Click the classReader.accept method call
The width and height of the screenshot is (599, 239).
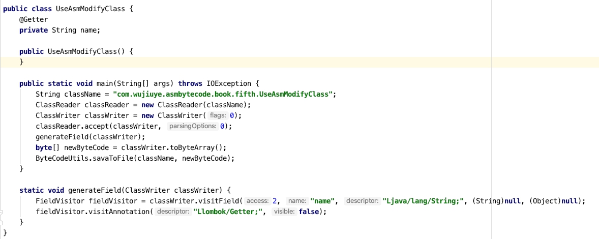[x=72, y=126]
